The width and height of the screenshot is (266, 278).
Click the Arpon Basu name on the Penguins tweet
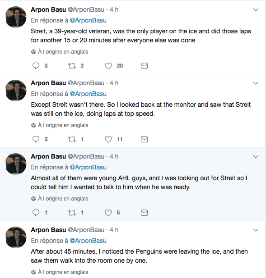[48, 230]
